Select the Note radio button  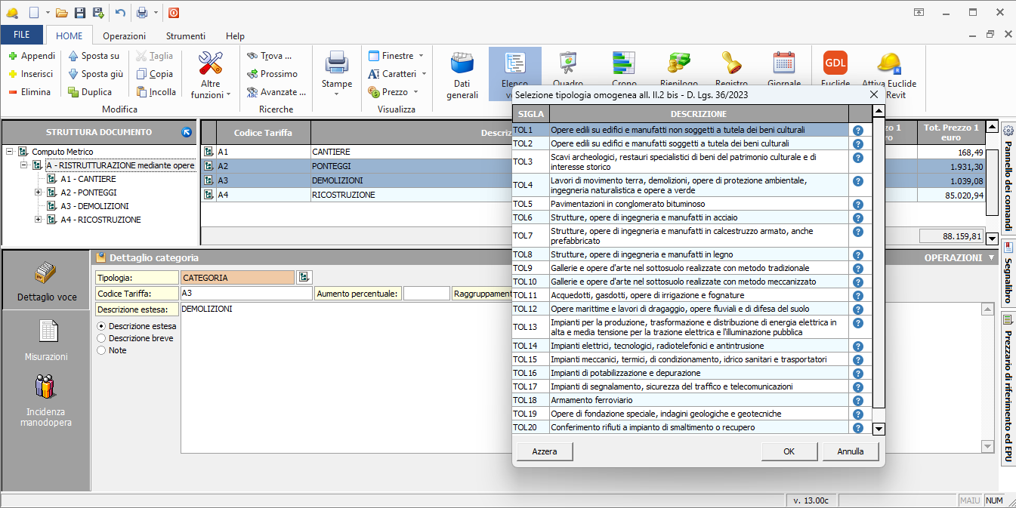(102, 350)
